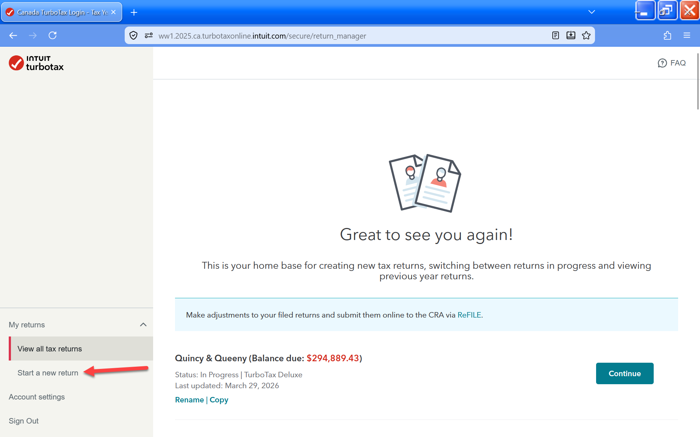Click the Rename link under return

click(x=189, y=399)
